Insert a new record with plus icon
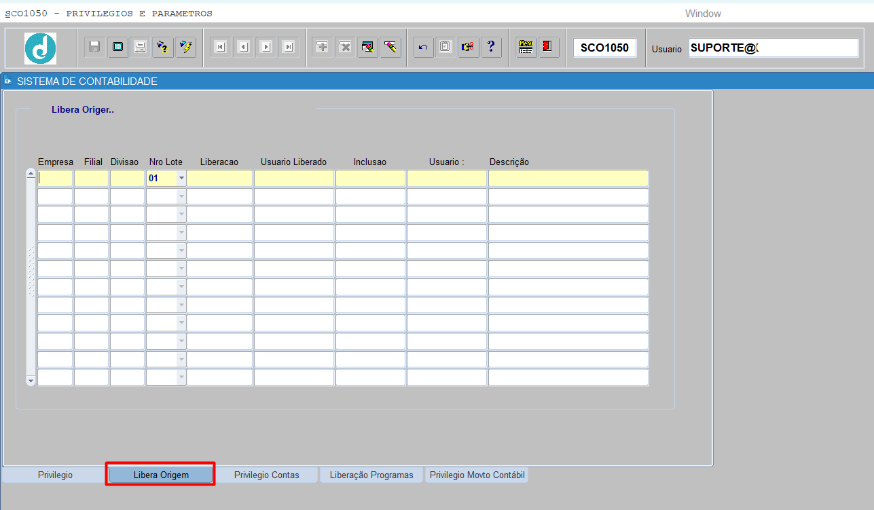The image size is (874, 510). tap(323, 47)
